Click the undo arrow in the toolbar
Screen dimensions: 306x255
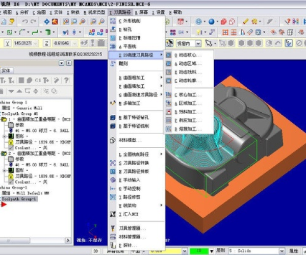pyautogui.click(x=24, y=21)
